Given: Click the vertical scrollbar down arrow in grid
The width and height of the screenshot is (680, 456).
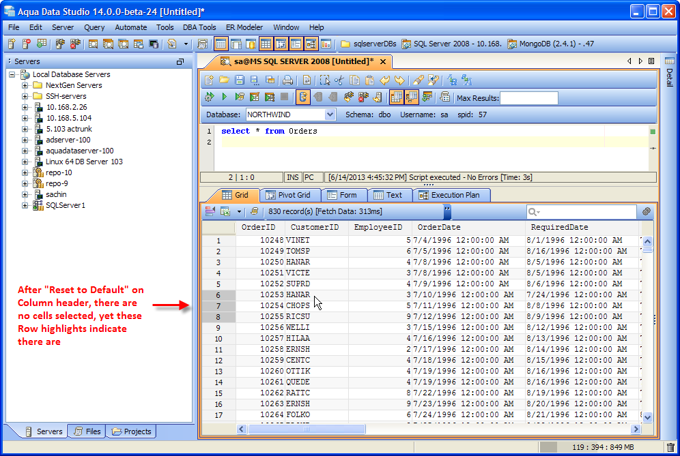Looking at the screenshot, I should pyautogui.click(x=647, y=417).
